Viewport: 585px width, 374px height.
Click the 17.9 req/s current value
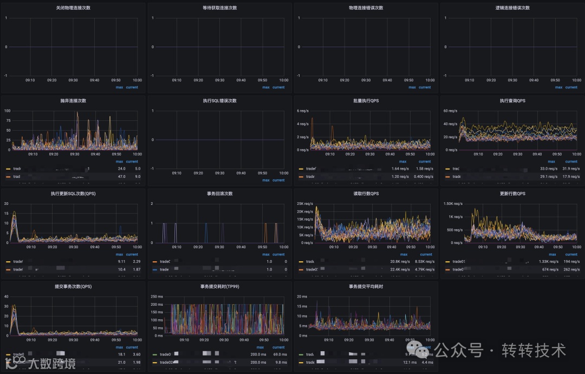tap(571, 177)
